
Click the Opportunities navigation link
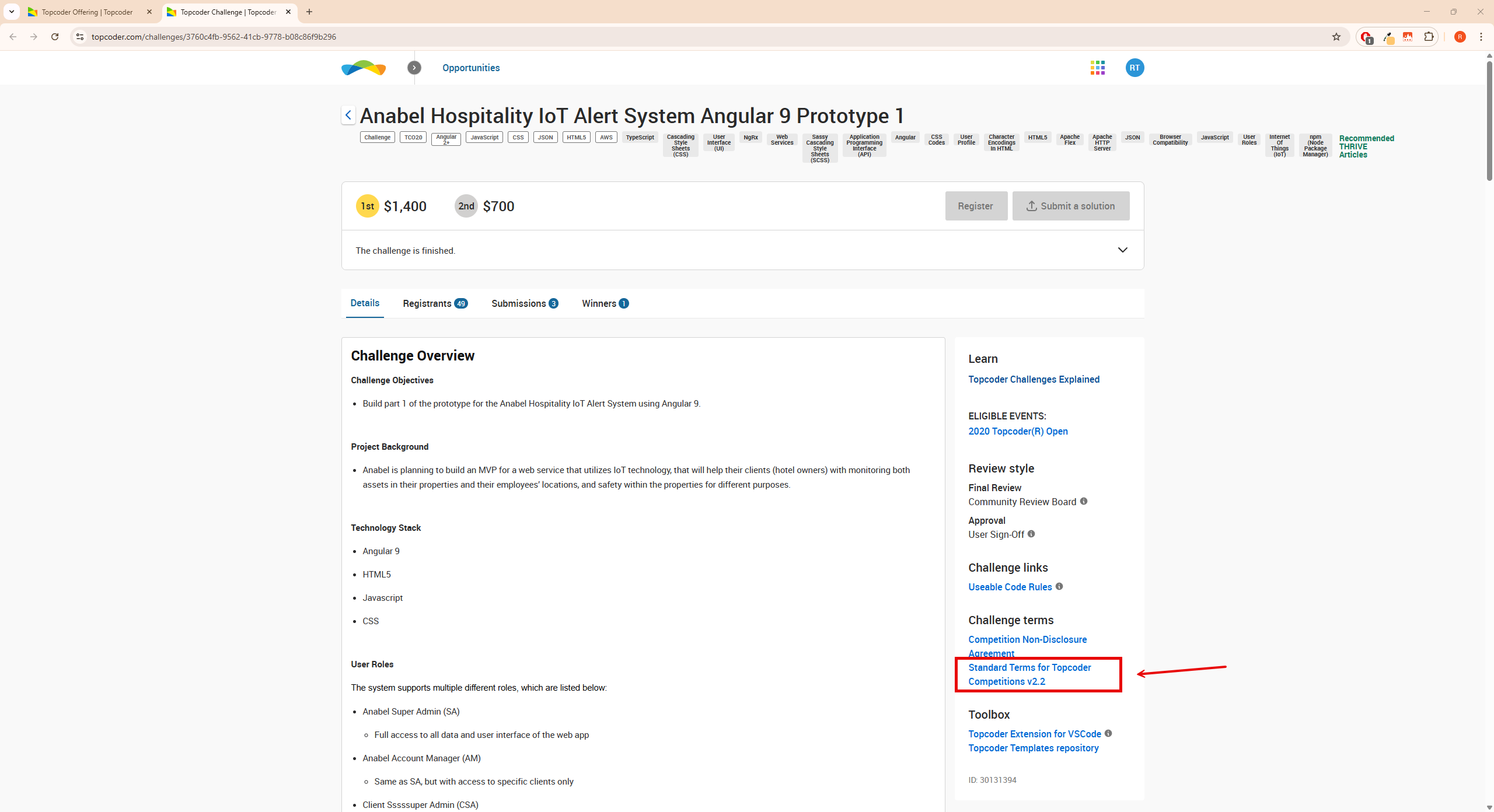[x=471, y=68]
